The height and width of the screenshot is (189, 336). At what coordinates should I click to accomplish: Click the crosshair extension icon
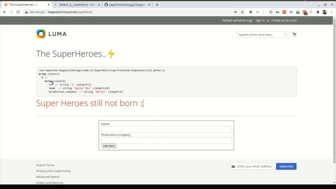coord(311,12)
